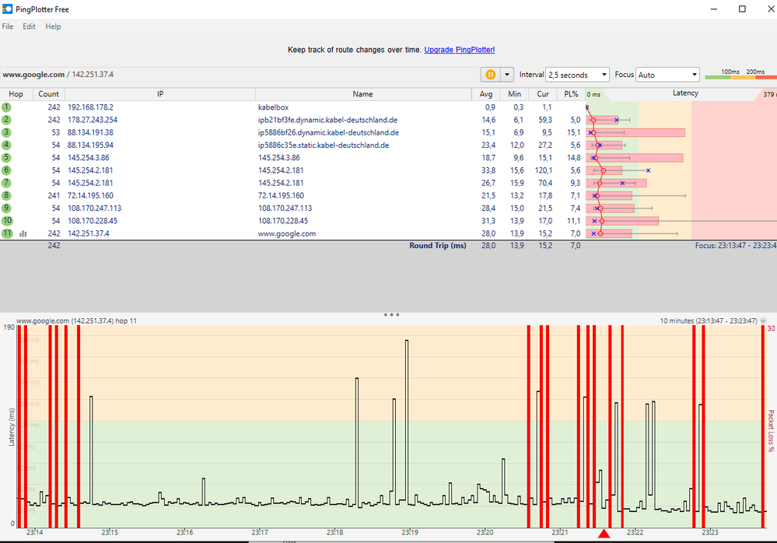
Task: Click the Cur column header
Action: [x=543, y=94]
